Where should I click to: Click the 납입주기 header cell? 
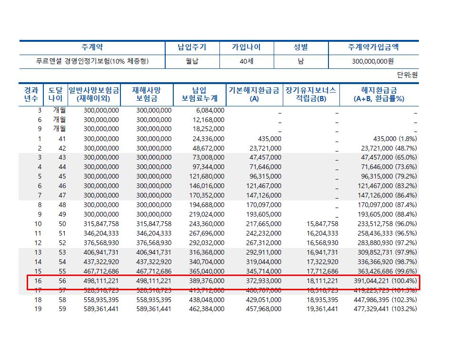click(x=192, y=47)
